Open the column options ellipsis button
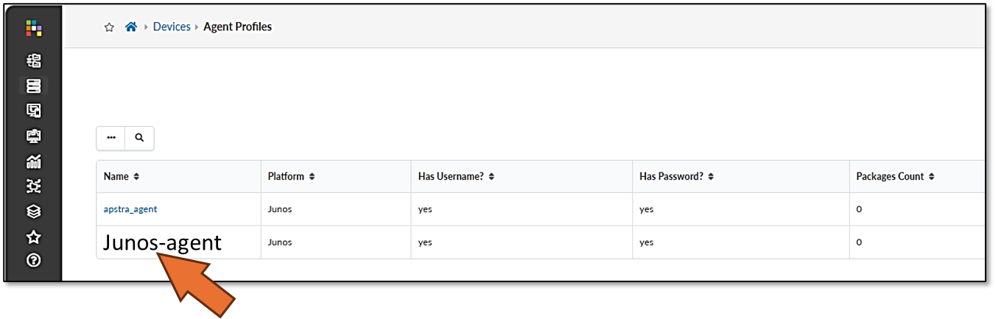996x319 pixels. (111, 138)
